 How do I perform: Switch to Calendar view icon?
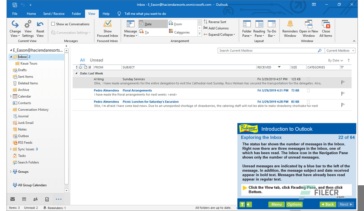pos(24,199)
